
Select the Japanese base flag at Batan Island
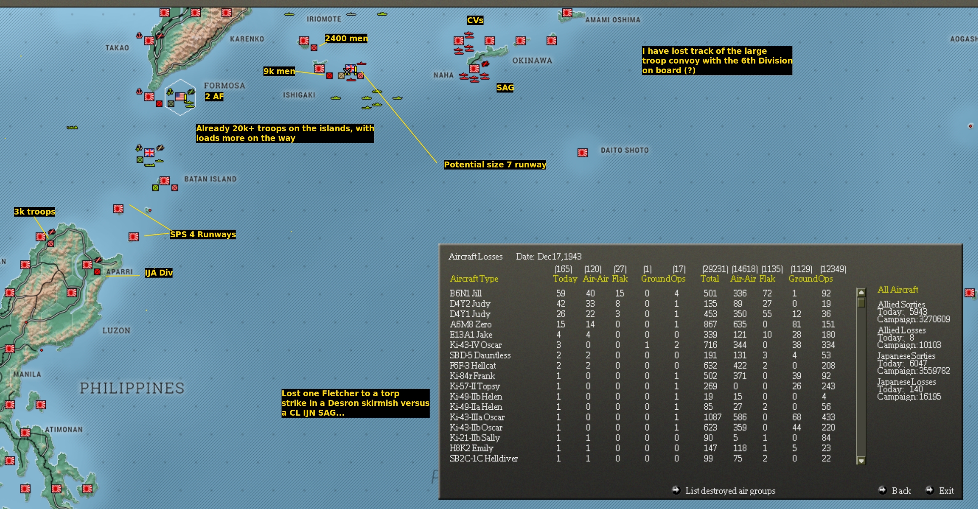[165, 180]
